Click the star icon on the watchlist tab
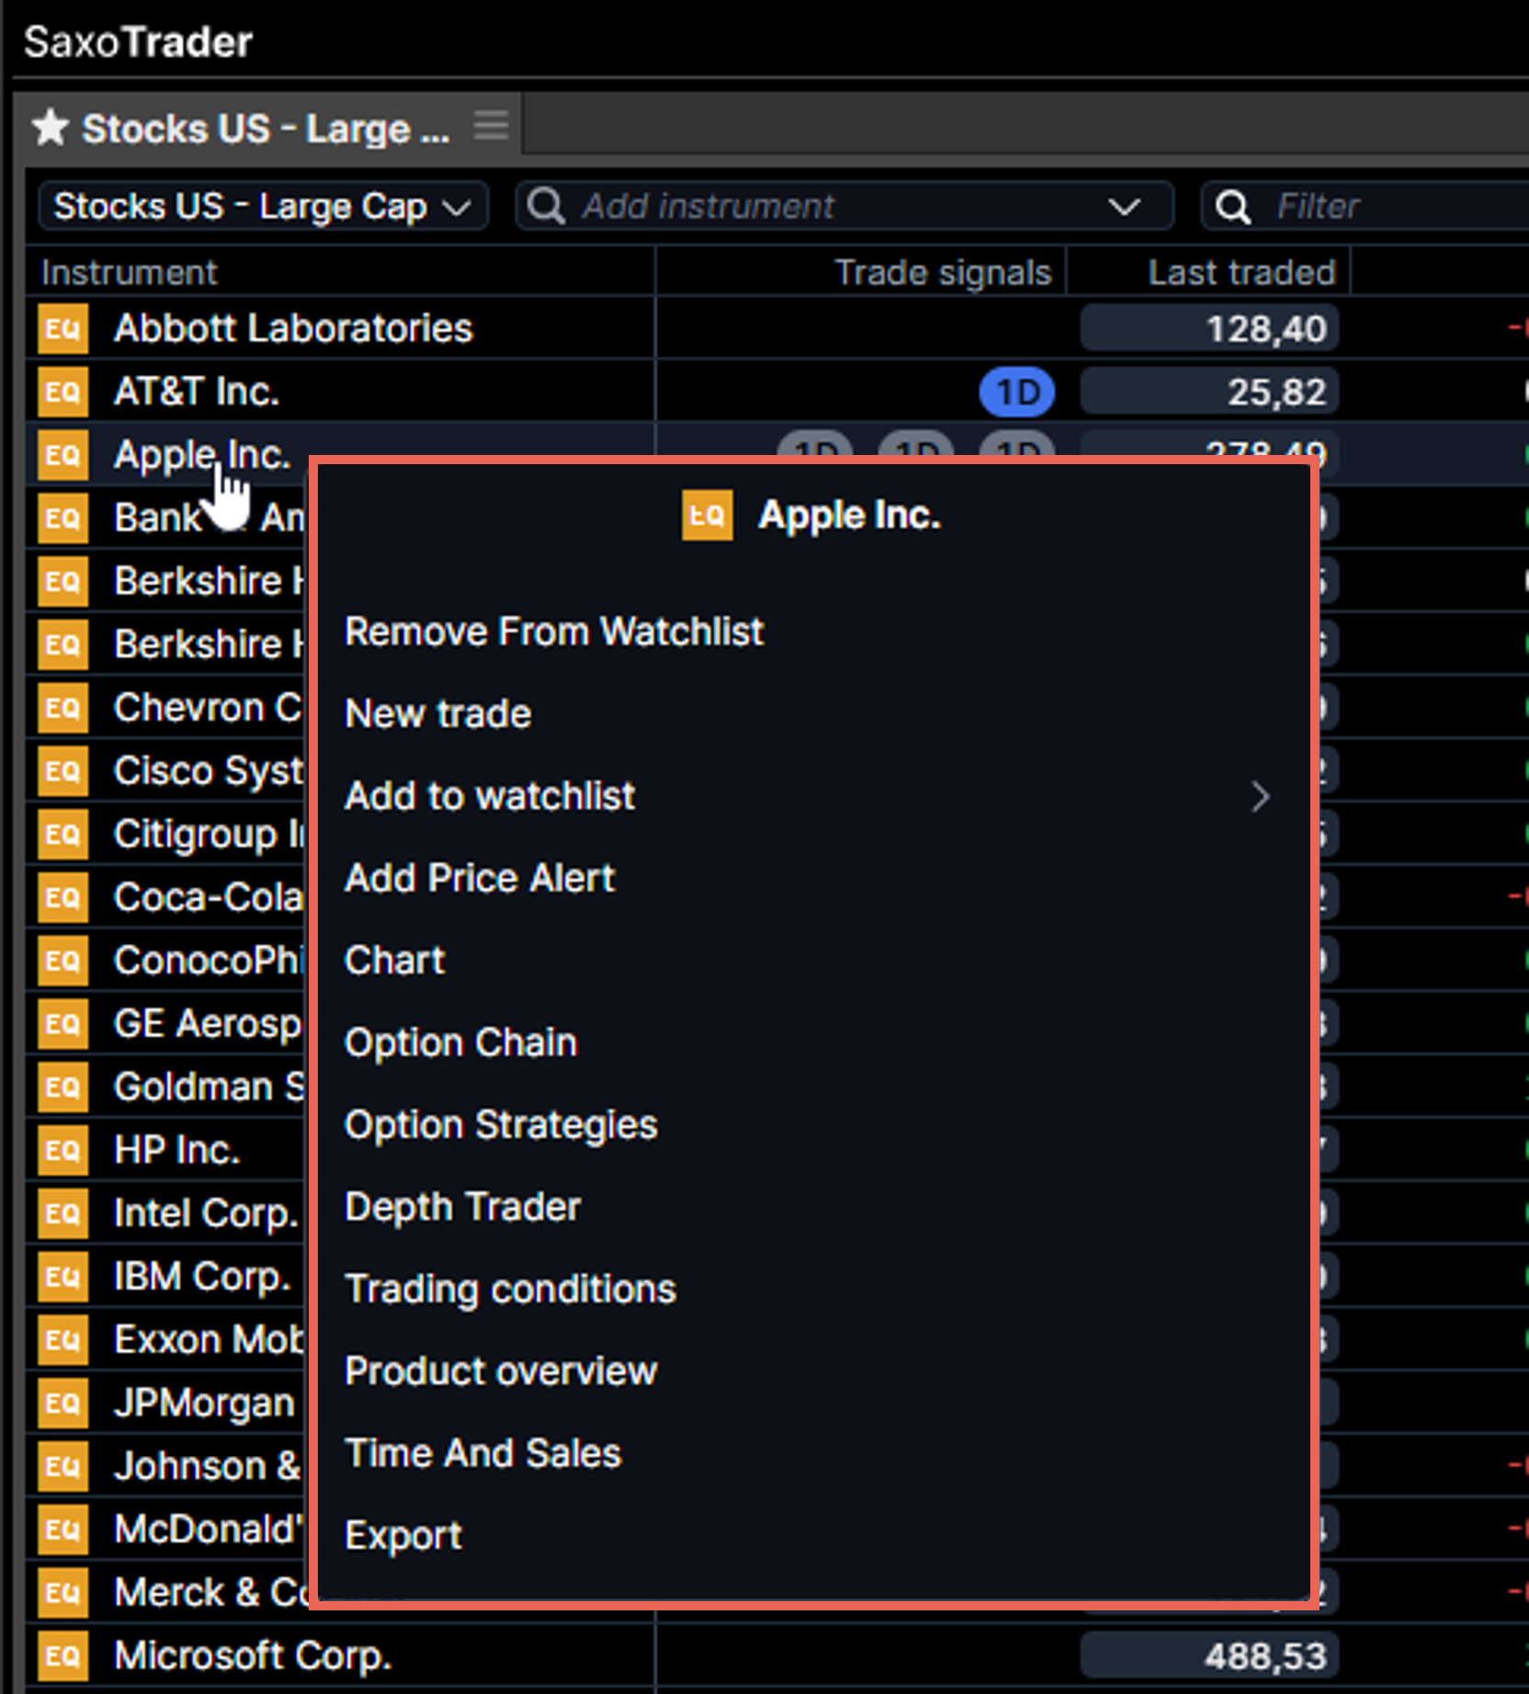This screenshot has height=1694, width=1529. [51, 128]
